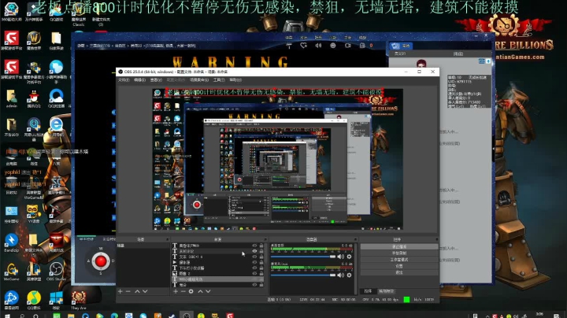Open the 工具(T) menu in OBS
The height and width of the screenshot is (318, 567).
[x=219, y=79]
